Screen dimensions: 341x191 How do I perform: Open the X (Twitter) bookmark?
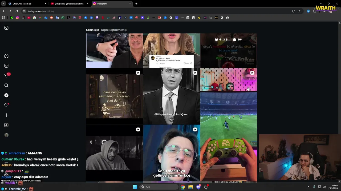click(x=23, y=18)
